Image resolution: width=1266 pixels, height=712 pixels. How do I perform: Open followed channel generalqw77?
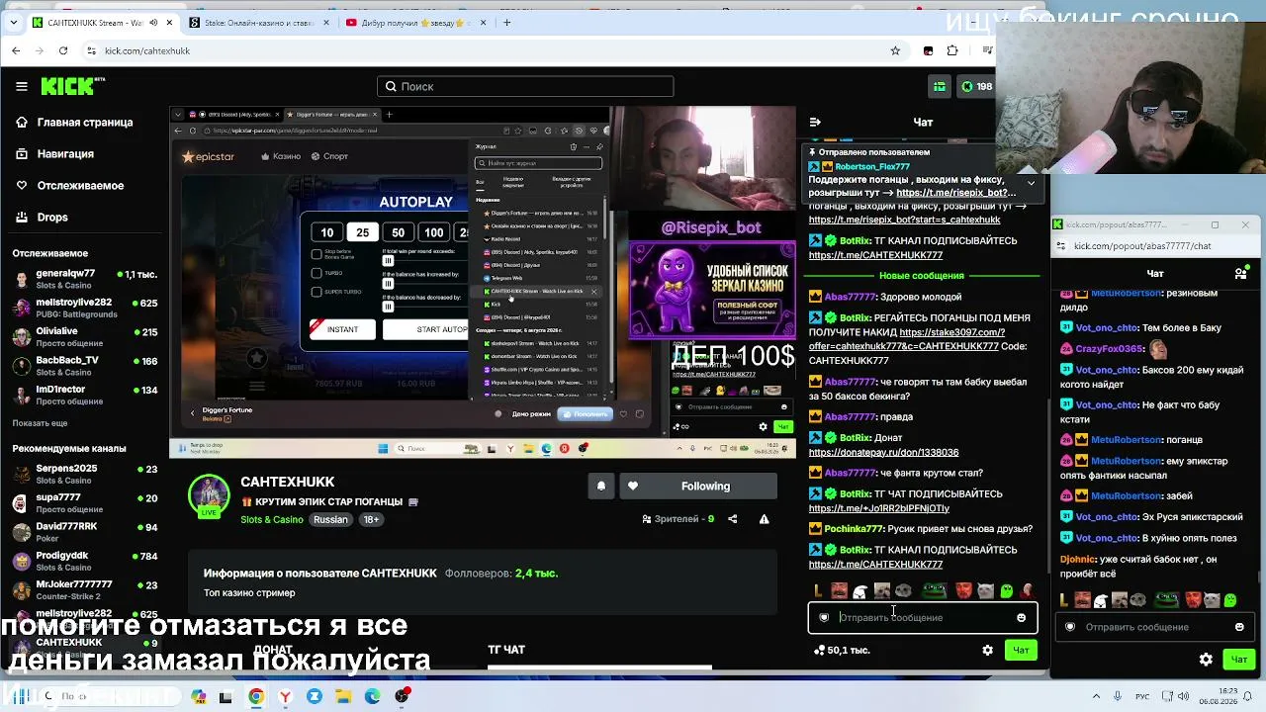(84, 279)
